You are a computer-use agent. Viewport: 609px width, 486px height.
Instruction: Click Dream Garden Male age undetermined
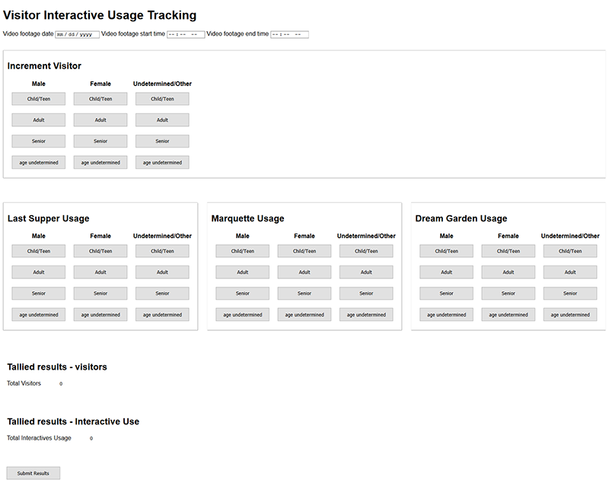tap(446, 314)
